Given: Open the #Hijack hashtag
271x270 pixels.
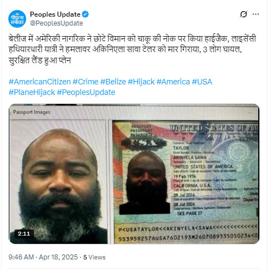Looking at the screenshot, I should tap(141, 82).
